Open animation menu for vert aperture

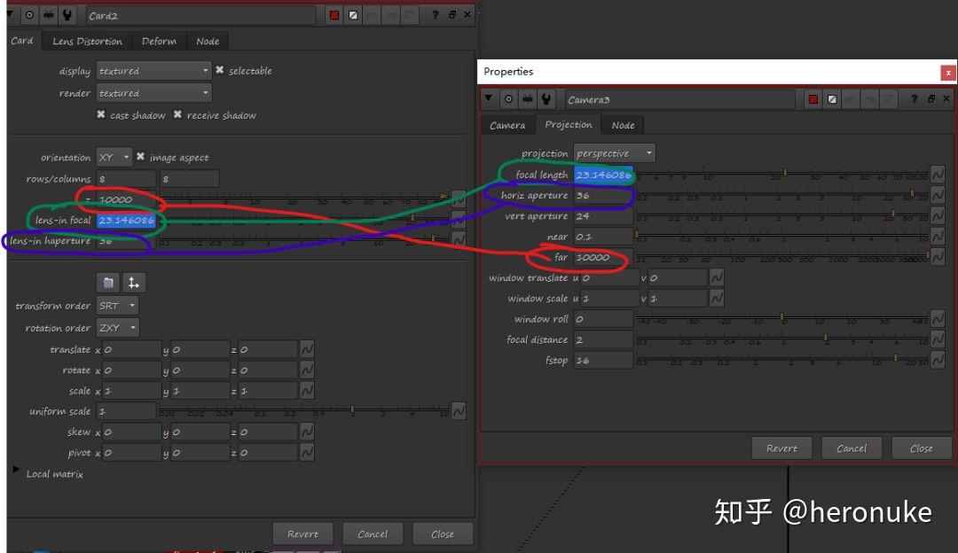[x=938, y=216]
